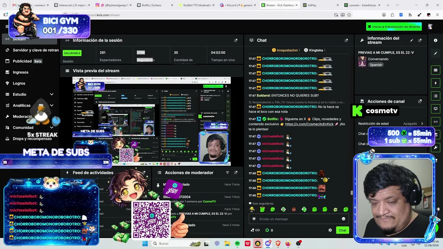Open OBS Studio from the taskbar
This screenshot has height=249, width=443.
pos(298,243)
